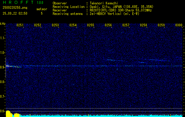This screenshot has height=117, width=185.
Task: Click the Ogaki, Gifu, JAPAN location text
Action: (121, 6)
